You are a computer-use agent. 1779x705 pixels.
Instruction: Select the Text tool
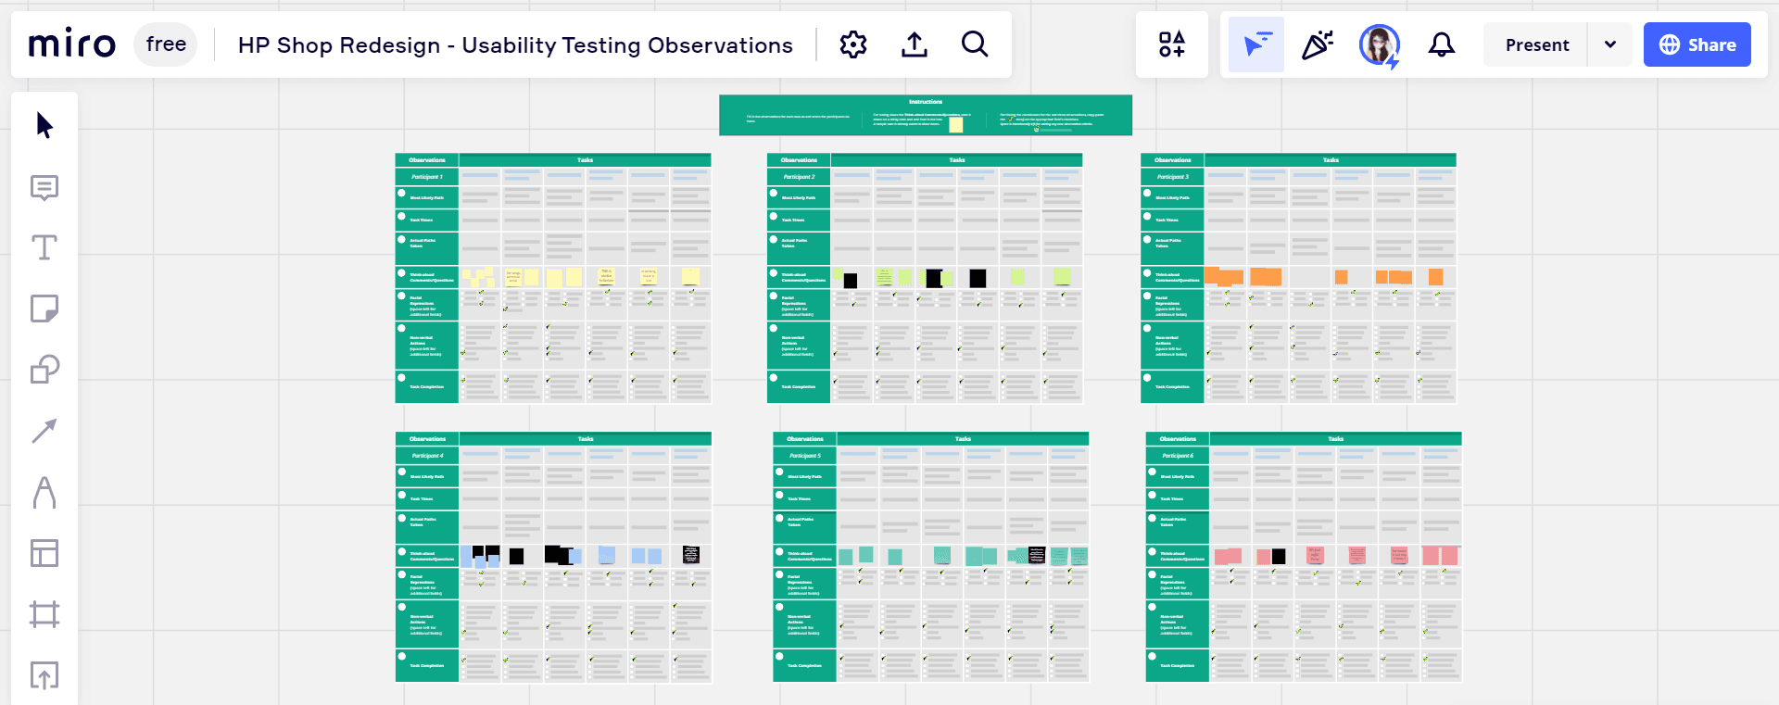tap(44, 247)
